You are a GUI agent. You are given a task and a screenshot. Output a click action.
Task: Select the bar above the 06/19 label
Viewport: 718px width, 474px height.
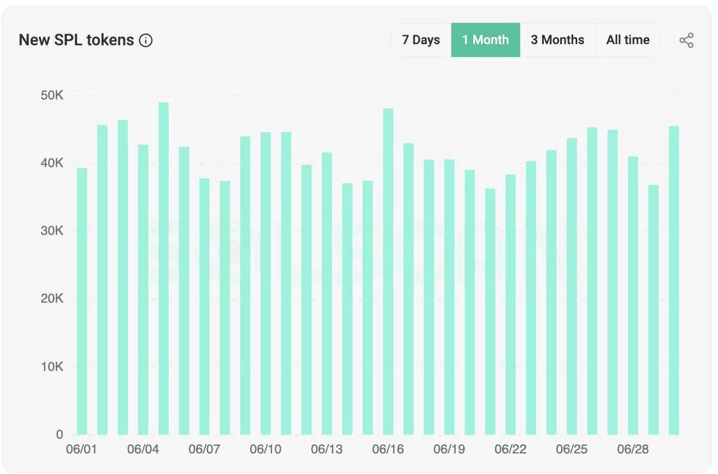click(449, 297)
